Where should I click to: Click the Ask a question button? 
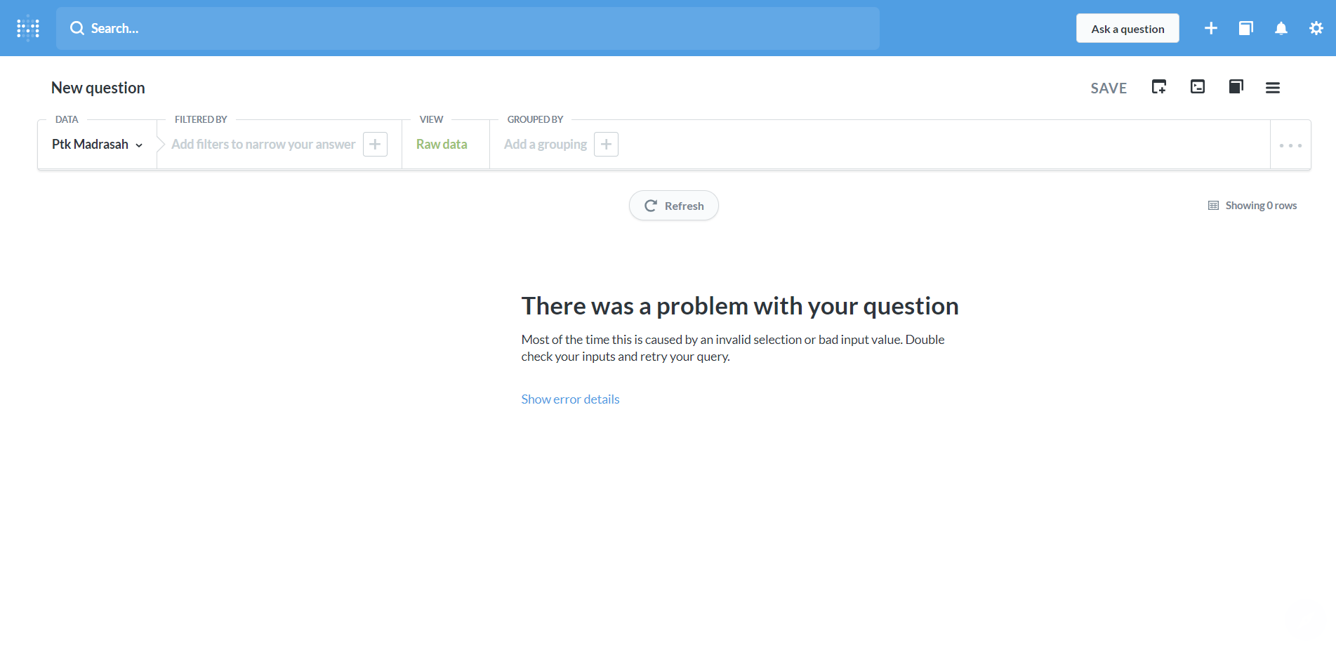click(x=1127, y=28)
